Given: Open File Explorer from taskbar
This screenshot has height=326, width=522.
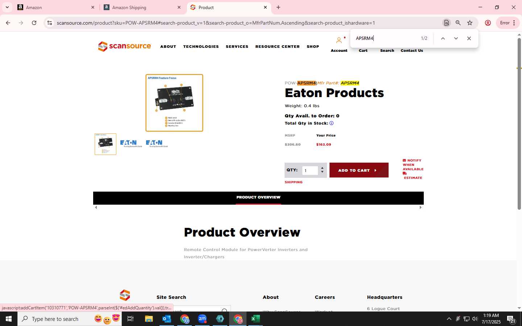Looking at the screenshot, I should (x=149, y=319).
